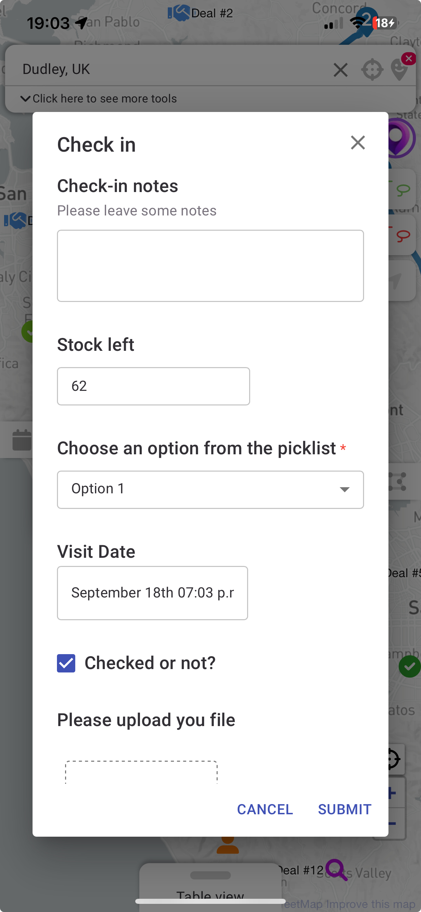Screen dimensions: 421x912
Task: Open the Visit Date picker field
Action: 153,593
